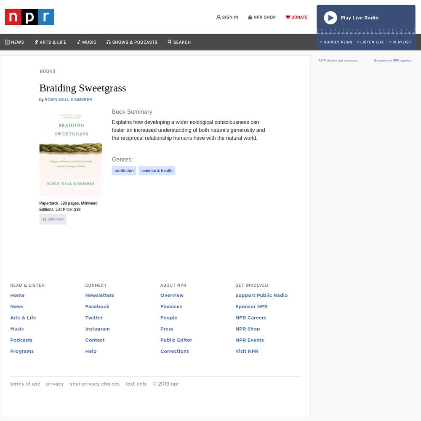Open the NPR Careers link
This screenshot has height=421, width=421.
(251, 317)
